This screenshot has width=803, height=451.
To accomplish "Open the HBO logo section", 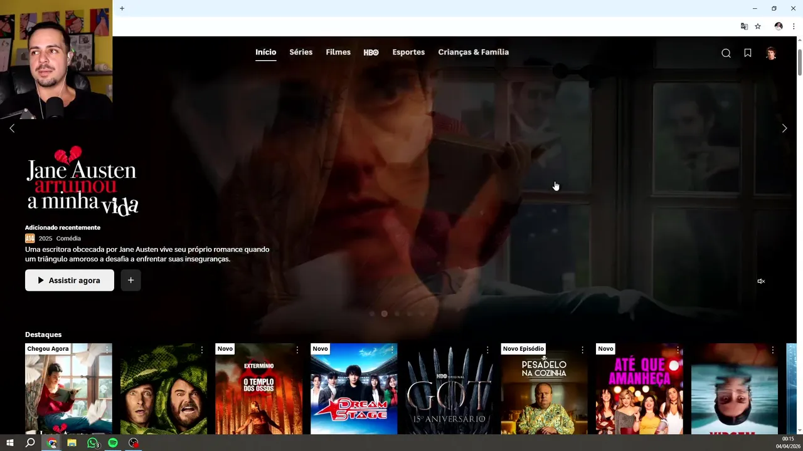I will [x=371, y=53].
